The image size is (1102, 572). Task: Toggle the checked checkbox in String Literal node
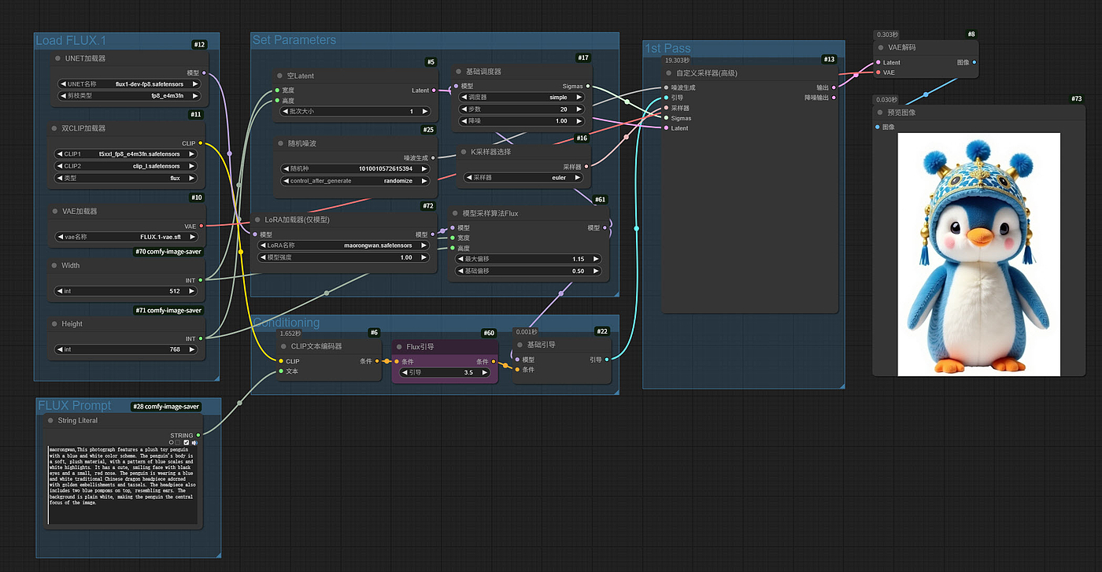pos(187,442)
